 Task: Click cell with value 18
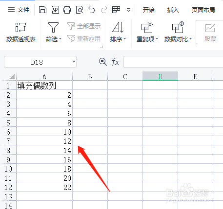[44, 169]
